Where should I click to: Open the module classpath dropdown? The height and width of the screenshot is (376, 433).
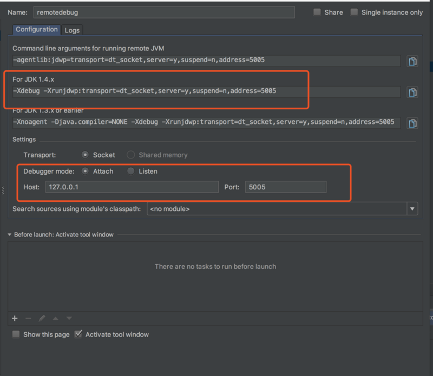(x=412, y=208)
